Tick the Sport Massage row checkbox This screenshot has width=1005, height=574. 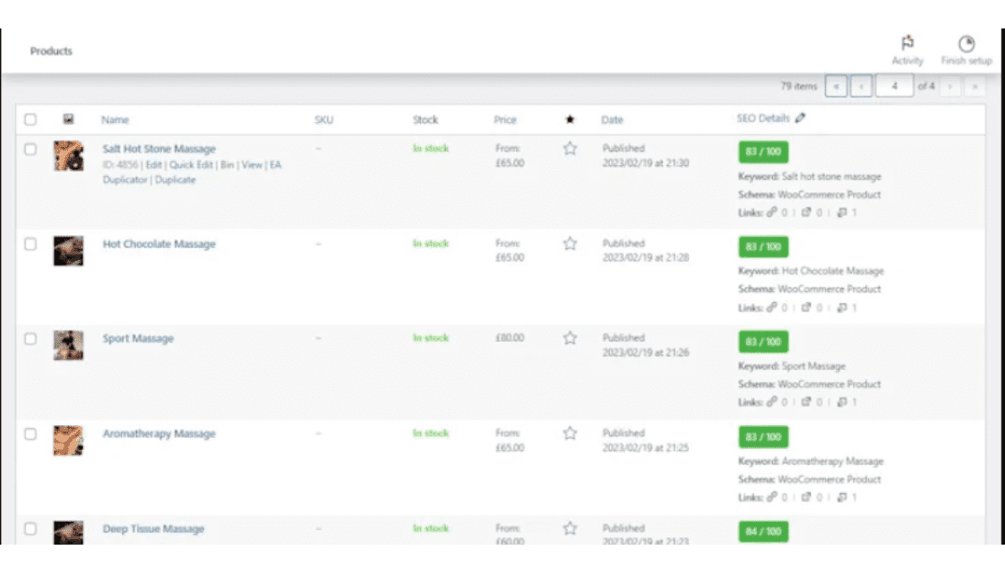tap(30, 339)
